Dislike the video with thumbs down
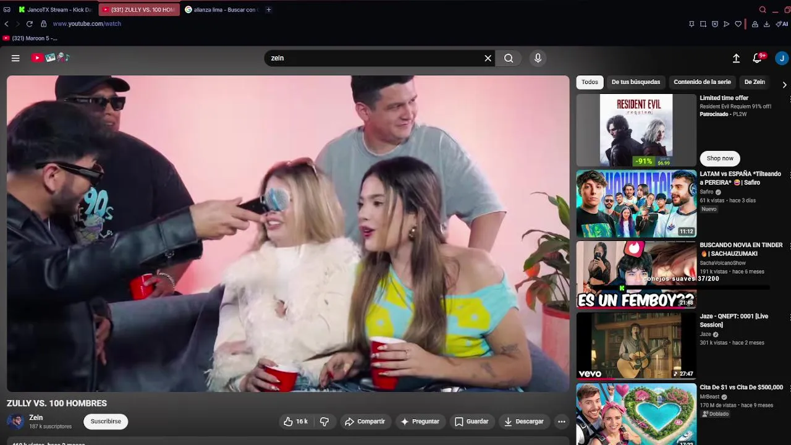The width and height of the screenshot is (791, 445). tap(324, 422)
